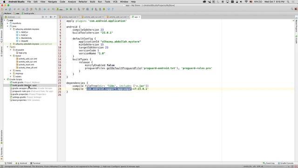Viewport: 298px width, 168px height.
Task: Open the Analyze menu
Action: pos(72,1)
